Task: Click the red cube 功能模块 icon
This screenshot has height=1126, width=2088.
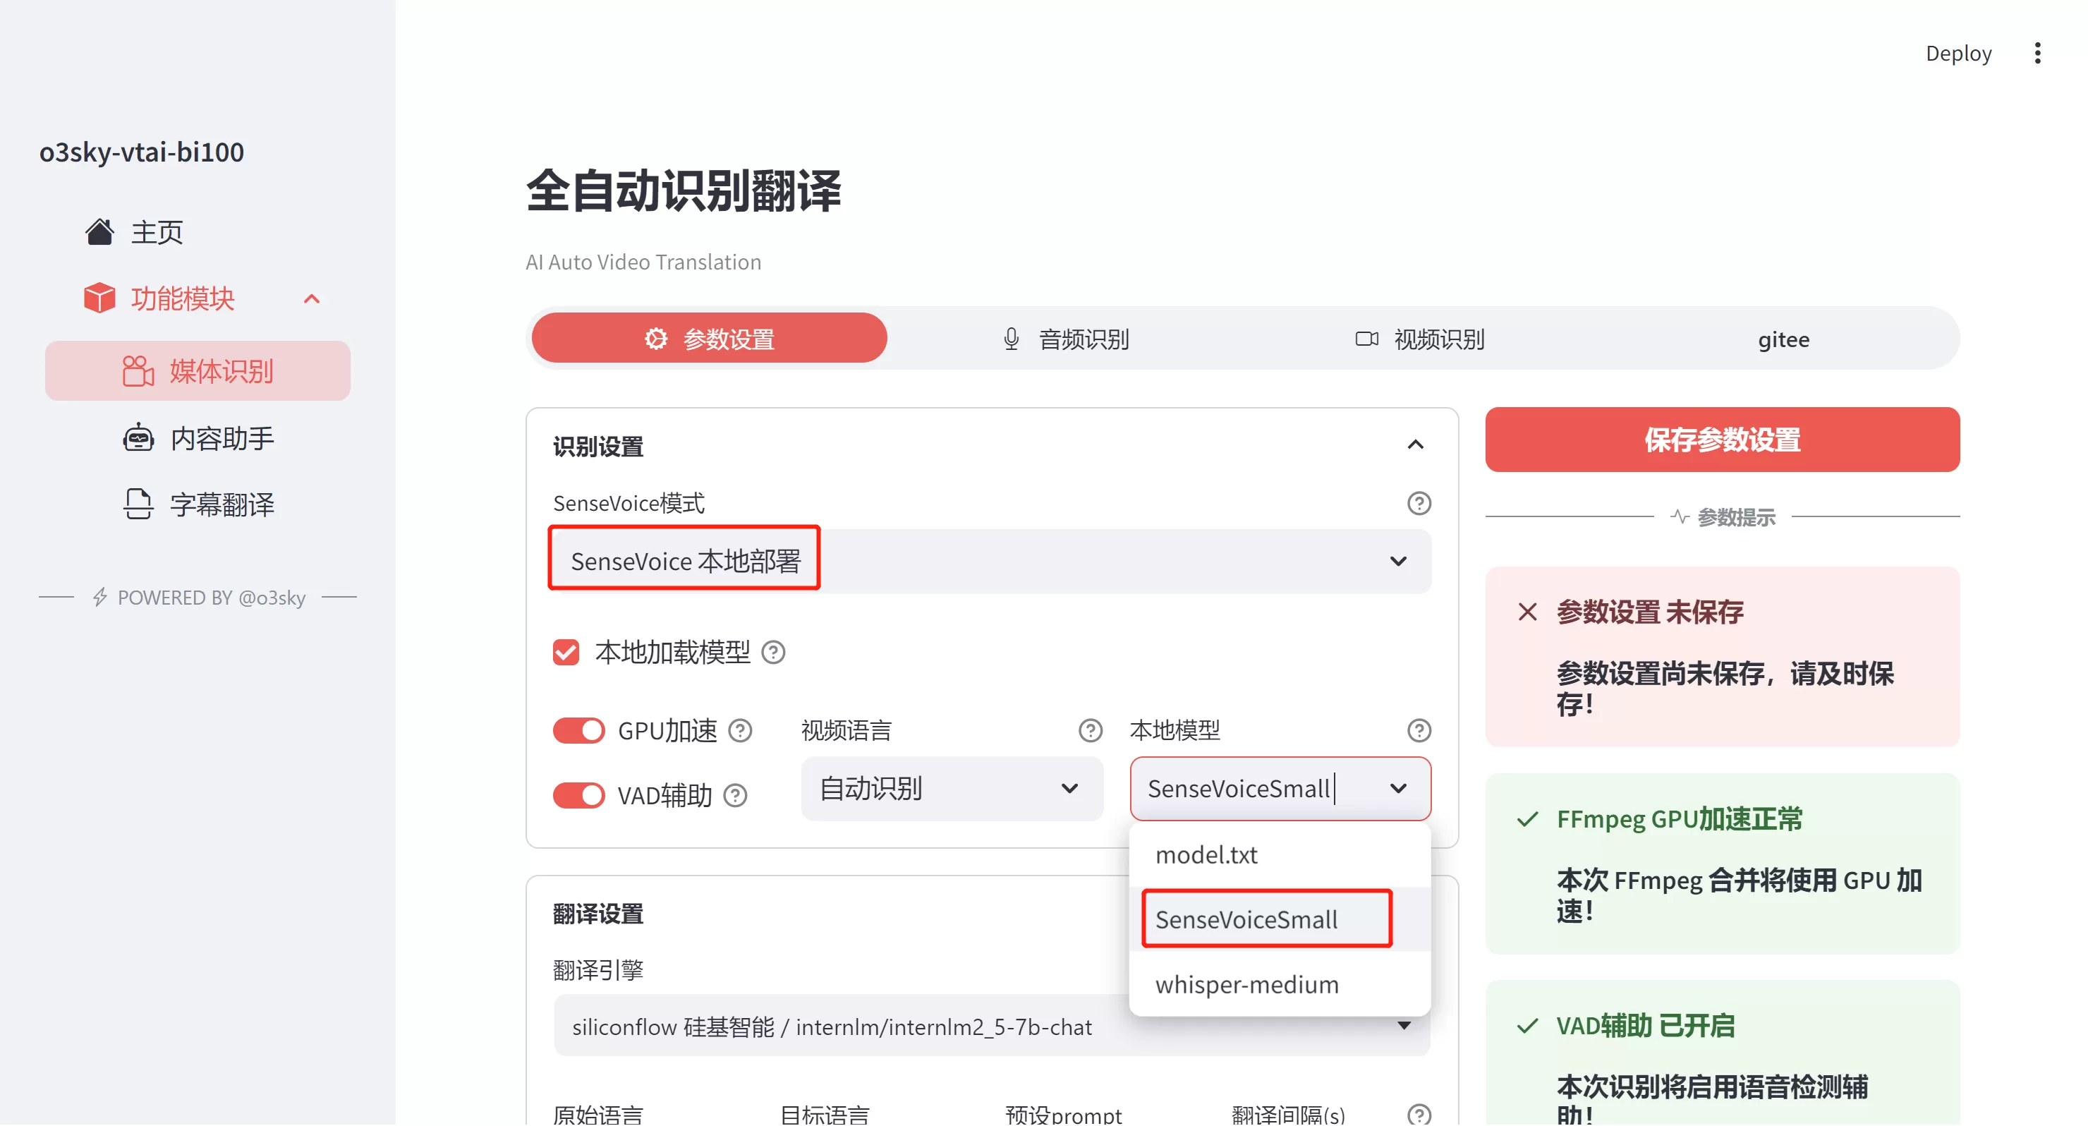Action: 99,298
